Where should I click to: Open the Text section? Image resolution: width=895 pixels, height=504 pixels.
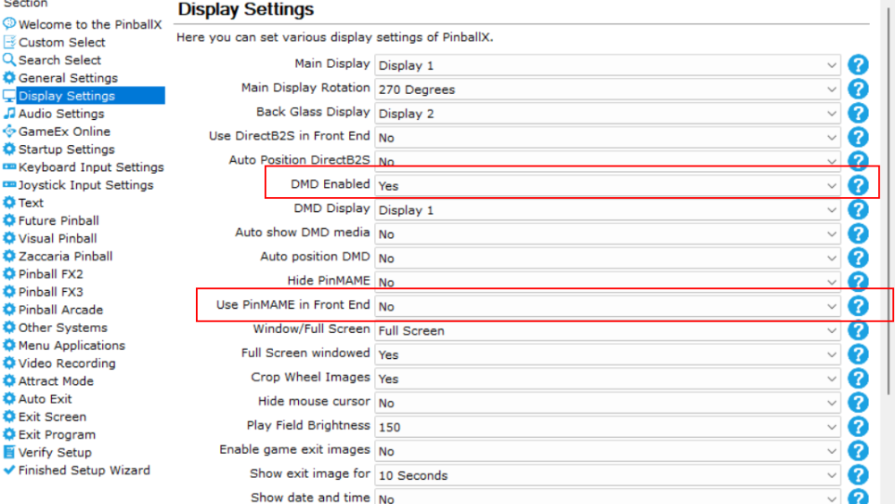point(30,202)
